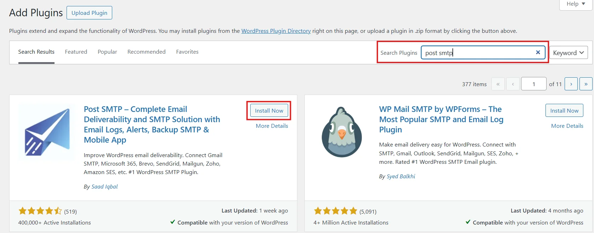Open the WordPress Plugin Directory link
Image resolution: width=594 pixels, height=233 pixels.
pos(276,31)
